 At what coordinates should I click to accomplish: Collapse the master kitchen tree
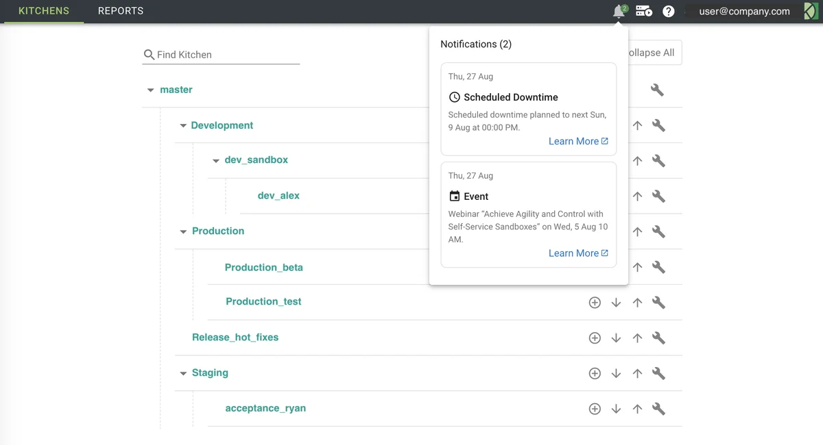point(150,90)
